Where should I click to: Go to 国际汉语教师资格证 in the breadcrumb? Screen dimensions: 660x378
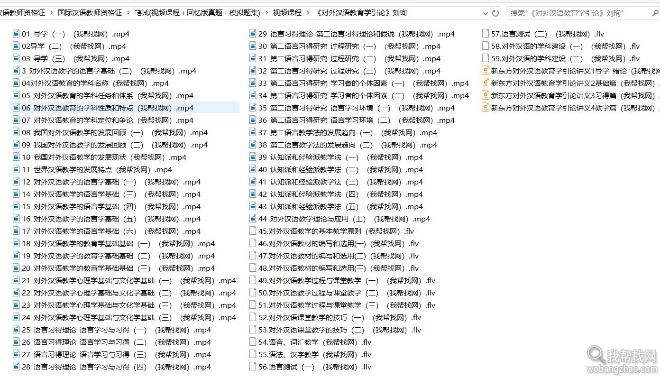point(90,13)
